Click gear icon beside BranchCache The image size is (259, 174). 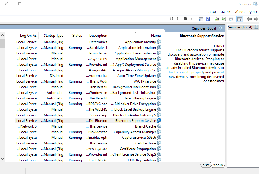click(159, 126)
